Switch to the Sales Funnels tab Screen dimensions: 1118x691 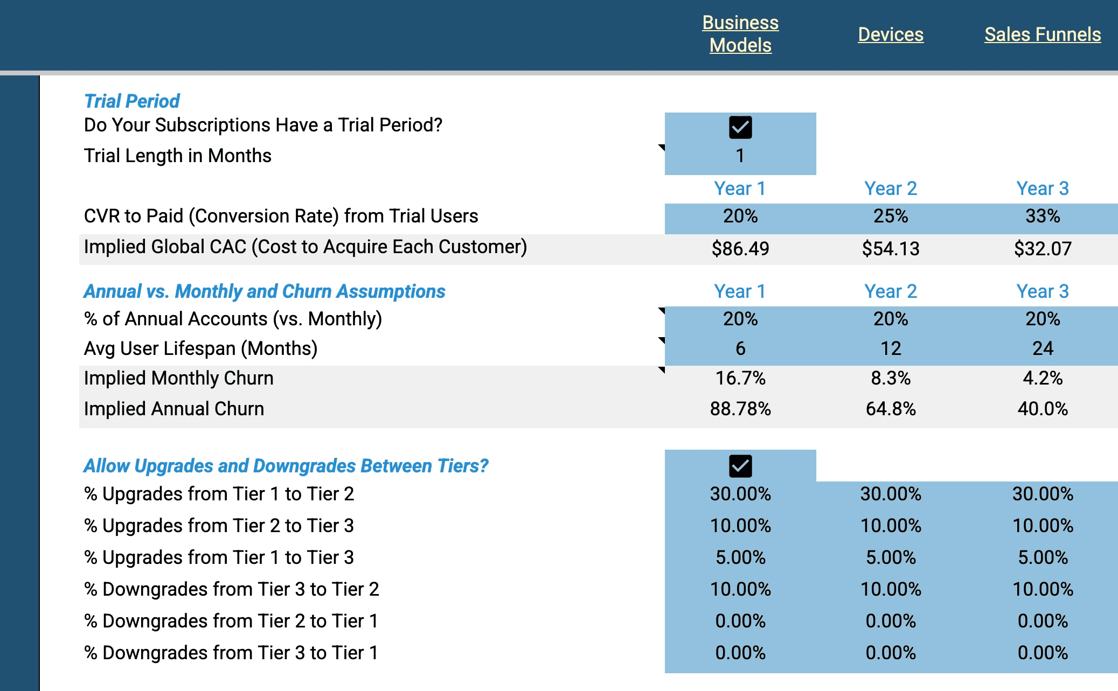tap(1043, 34)
